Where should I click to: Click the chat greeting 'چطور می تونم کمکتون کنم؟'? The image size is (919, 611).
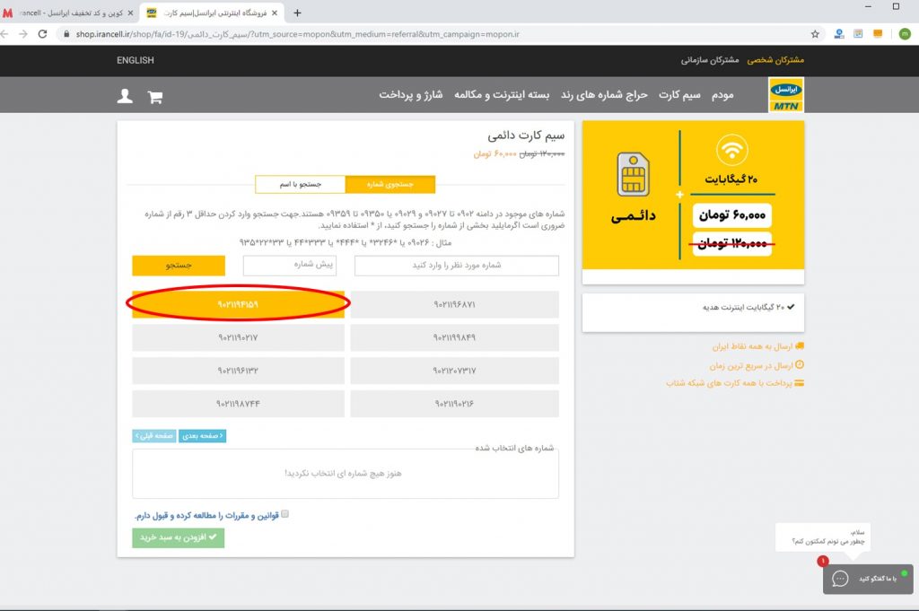point(827,541)
